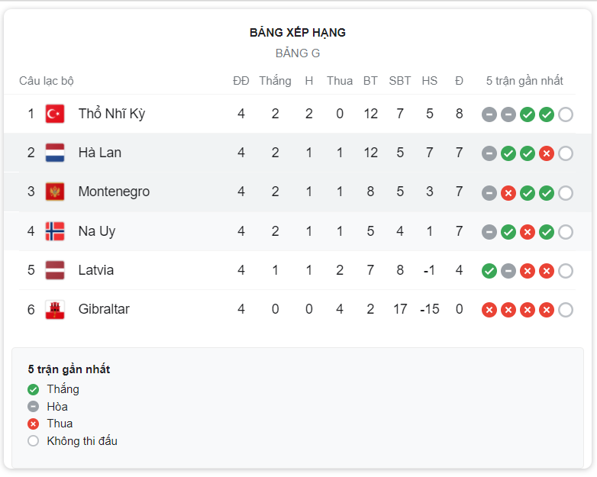Click the BẢNG G group heading
597x477 pixels.
pos(298,53)
